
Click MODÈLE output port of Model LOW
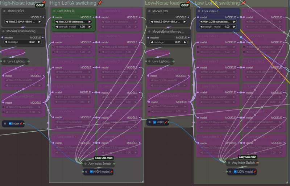point(188,17)
